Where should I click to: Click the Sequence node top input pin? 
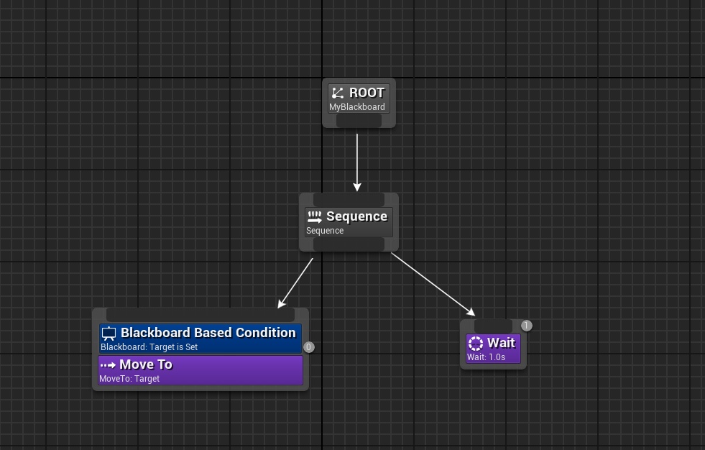349,199
